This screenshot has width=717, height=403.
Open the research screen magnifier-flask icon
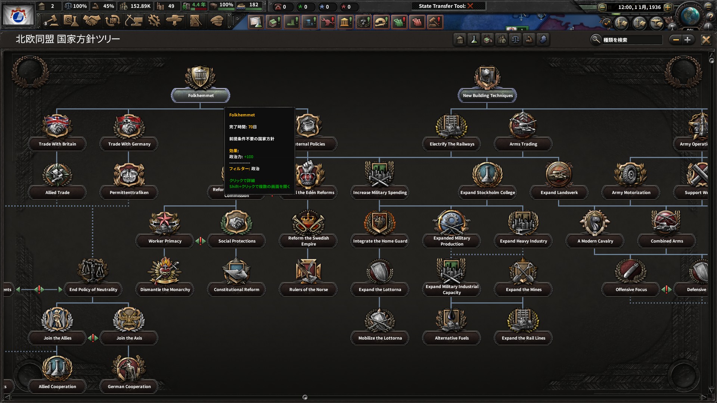click(x=71, y=21)
